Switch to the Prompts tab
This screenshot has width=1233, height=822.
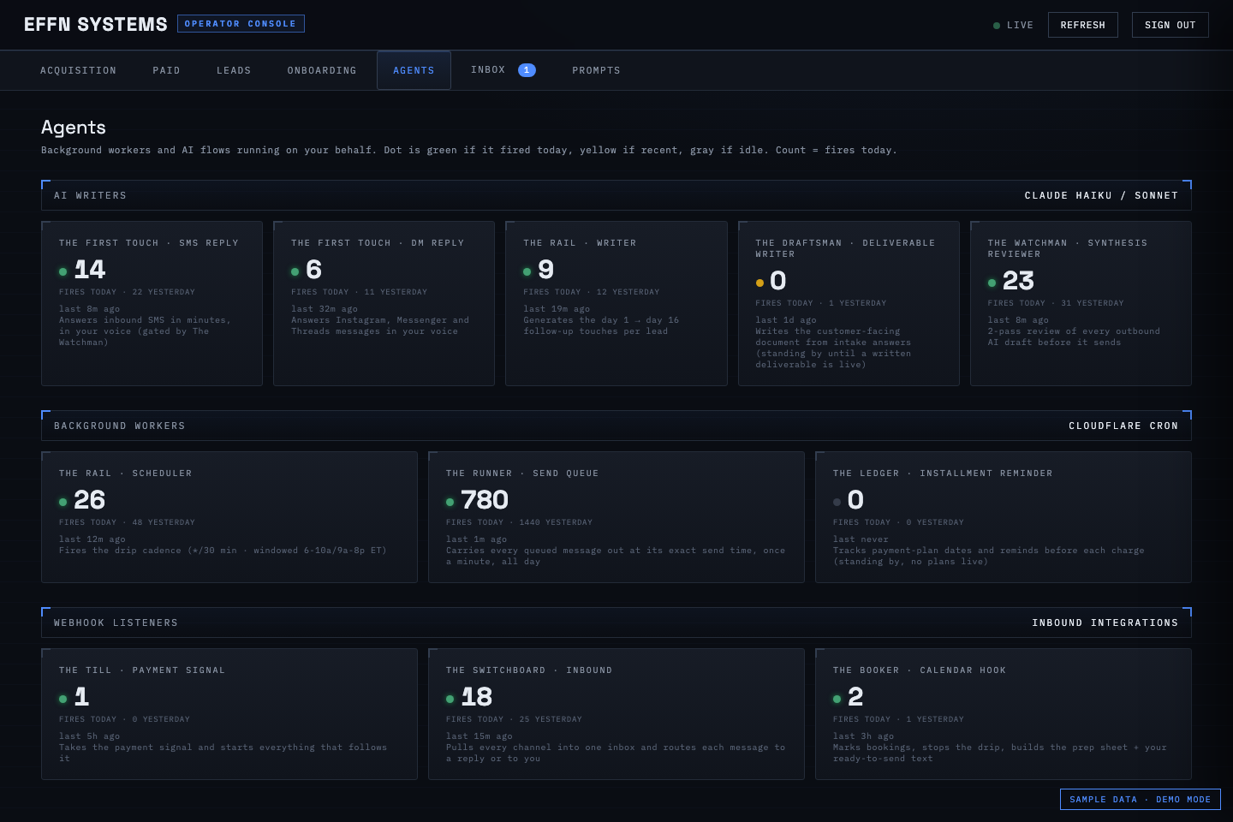pos(596,70)
